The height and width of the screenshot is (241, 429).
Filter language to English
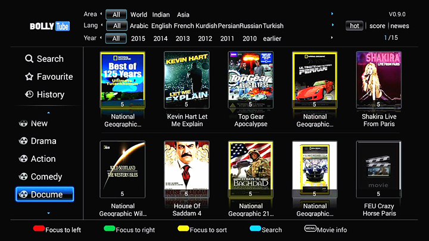point(161,26)
